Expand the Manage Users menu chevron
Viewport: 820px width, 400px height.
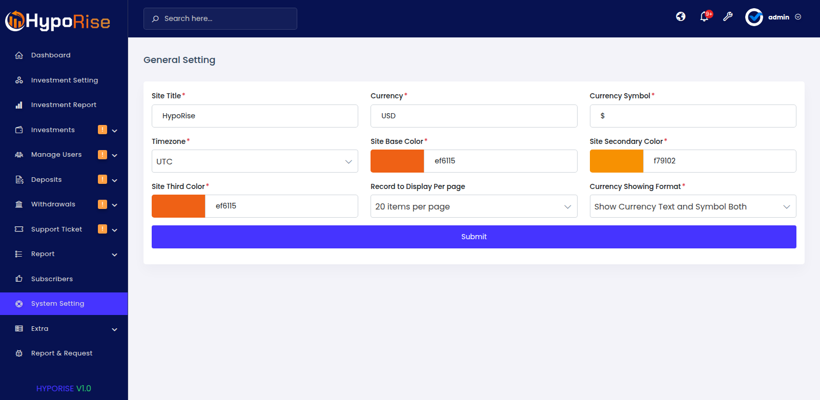tap(115, 155)
